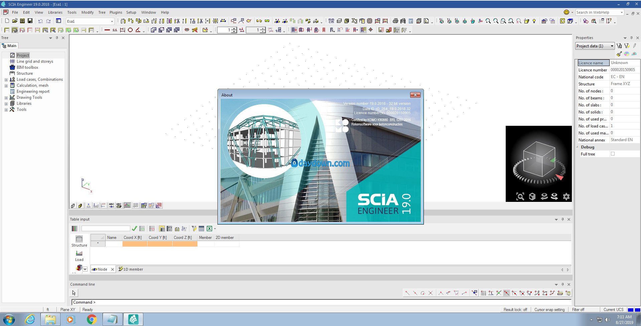
Task: Open Internet Explorer from the taskbar
Action: tap(30, 319)
